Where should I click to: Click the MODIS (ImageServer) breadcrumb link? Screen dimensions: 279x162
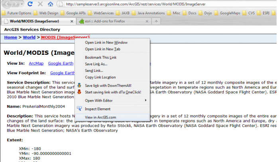pyautogui.click(x=65, y=37)
